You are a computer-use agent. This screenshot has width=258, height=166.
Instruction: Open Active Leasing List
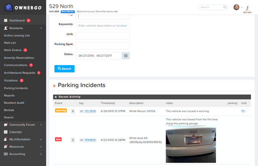click(17, 36)
